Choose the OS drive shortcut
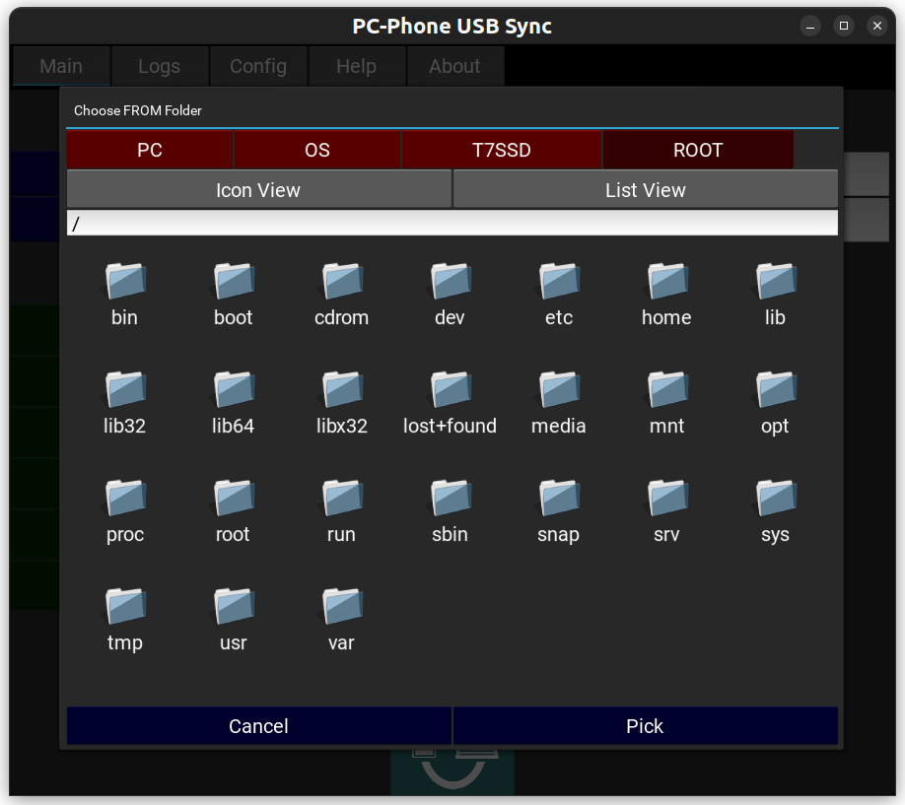Image resolution: width=905 pixels, height=805 pixels. point(317,151)
